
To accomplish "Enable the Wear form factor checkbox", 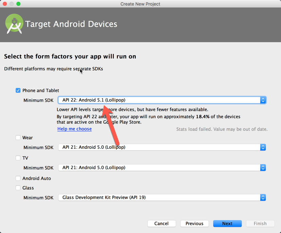I will point(18,138).
